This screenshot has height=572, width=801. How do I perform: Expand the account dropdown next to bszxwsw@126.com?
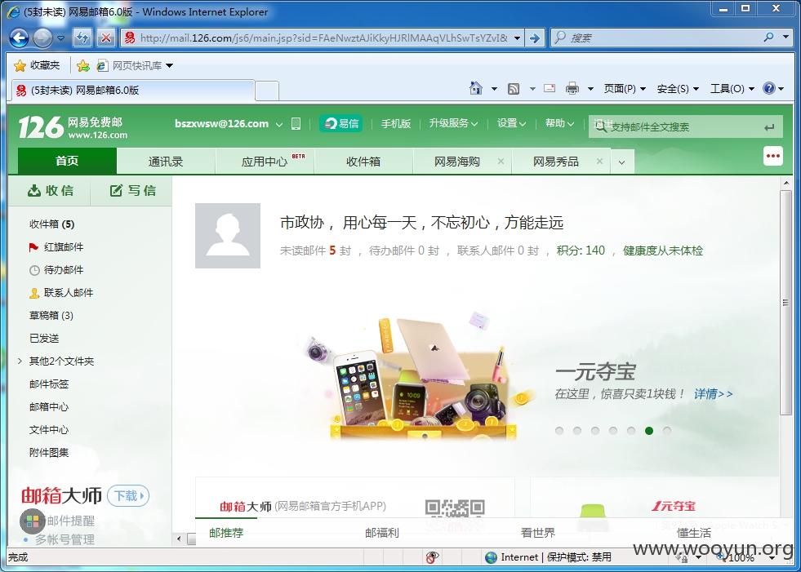[x=279, y=124]
